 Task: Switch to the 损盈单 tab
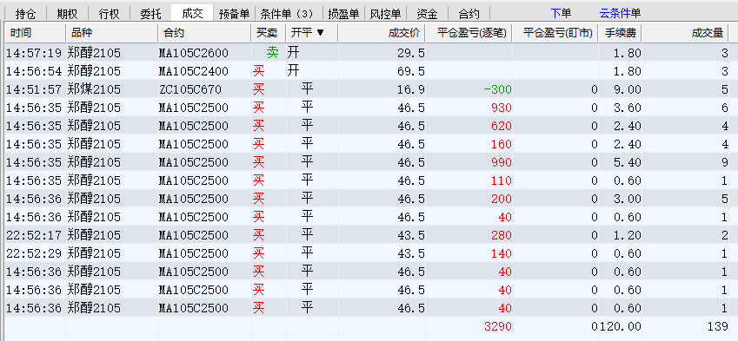point(343,13)
